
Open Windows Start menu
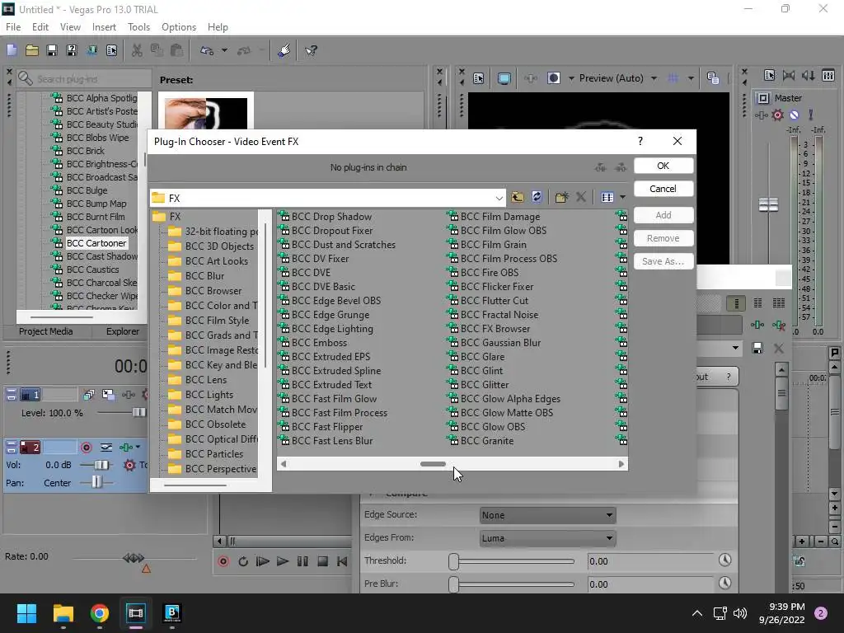tap(26, 612)
